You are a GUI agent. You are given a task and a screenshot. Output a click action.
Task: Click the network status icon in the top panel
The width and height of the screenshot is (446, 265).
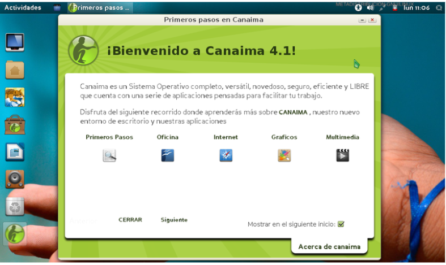pyautogui.click(x=383, y=8)
